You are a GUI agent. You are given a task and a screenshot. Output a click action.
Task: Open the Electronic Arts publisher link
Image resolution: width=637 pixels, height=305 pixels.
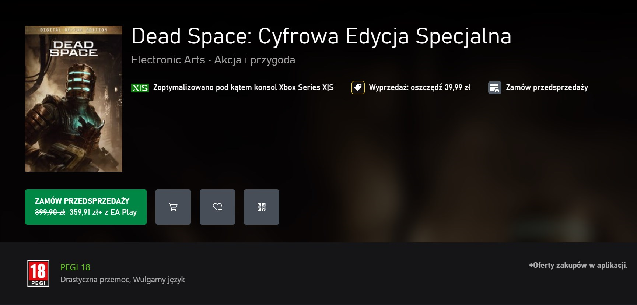pyautogui.click(x=168, y=60)
